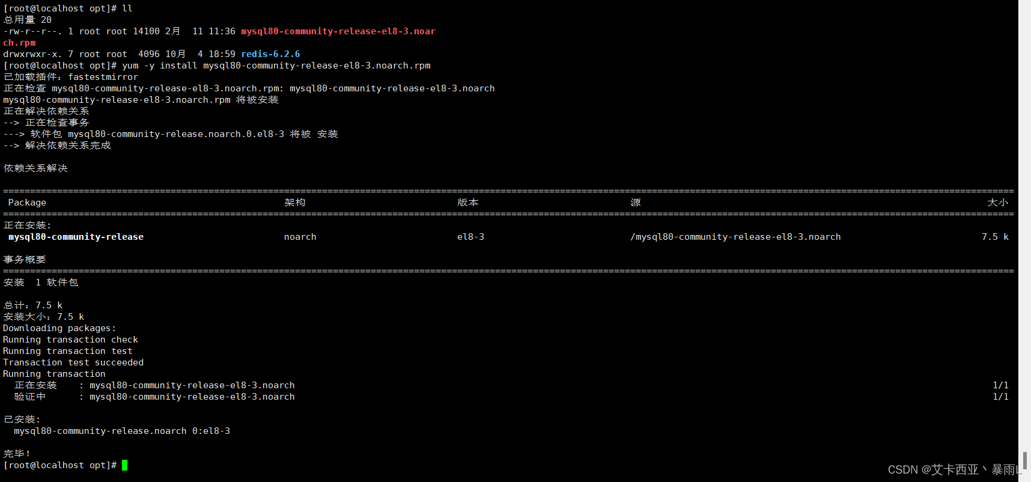Click the '完毕！' completion text
Viewport: 1031px width, 482px height.
tap(17, 454)
